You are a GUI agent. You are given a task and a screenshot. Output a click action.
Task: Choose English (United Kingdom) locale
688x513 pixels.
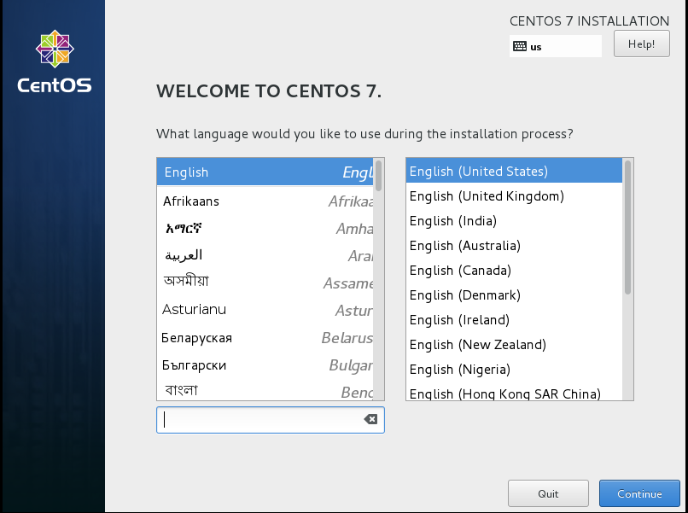[512, 196]
